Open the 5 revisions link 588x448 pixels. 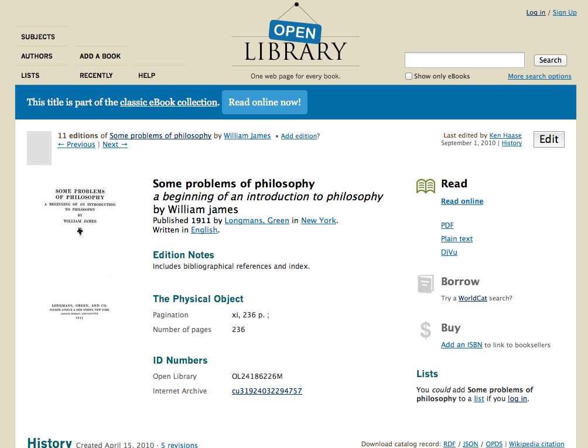pyautogui.click(x=179, y=445)
